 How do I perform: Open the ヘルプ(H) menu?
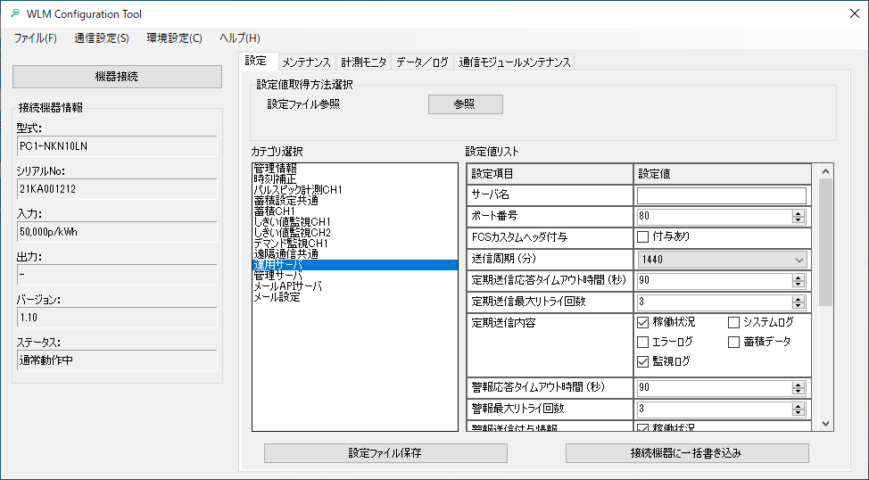[239, 38]
